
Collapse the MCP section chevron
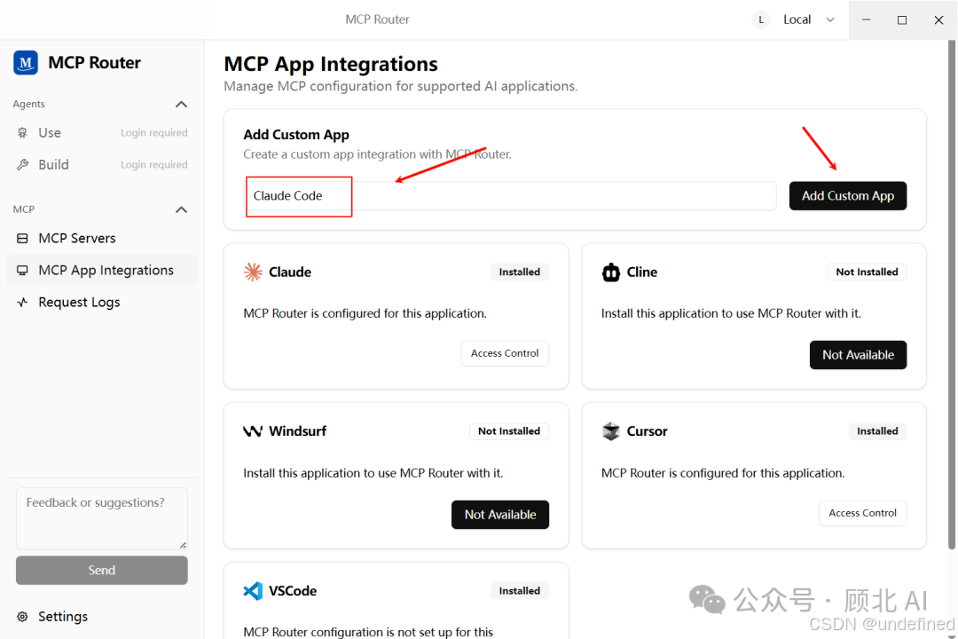click(182, 209)
